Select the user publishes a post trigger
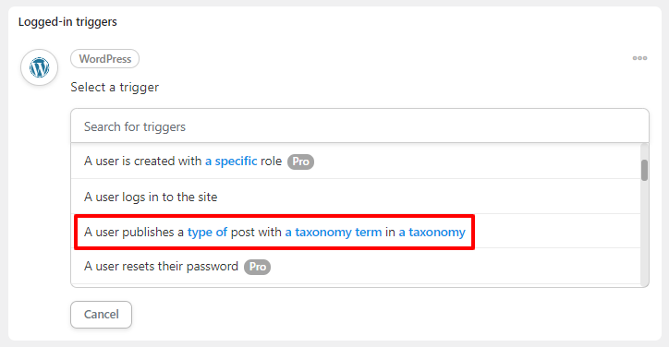The height and width of the screenshot is (347, 669). pos(356,232)
